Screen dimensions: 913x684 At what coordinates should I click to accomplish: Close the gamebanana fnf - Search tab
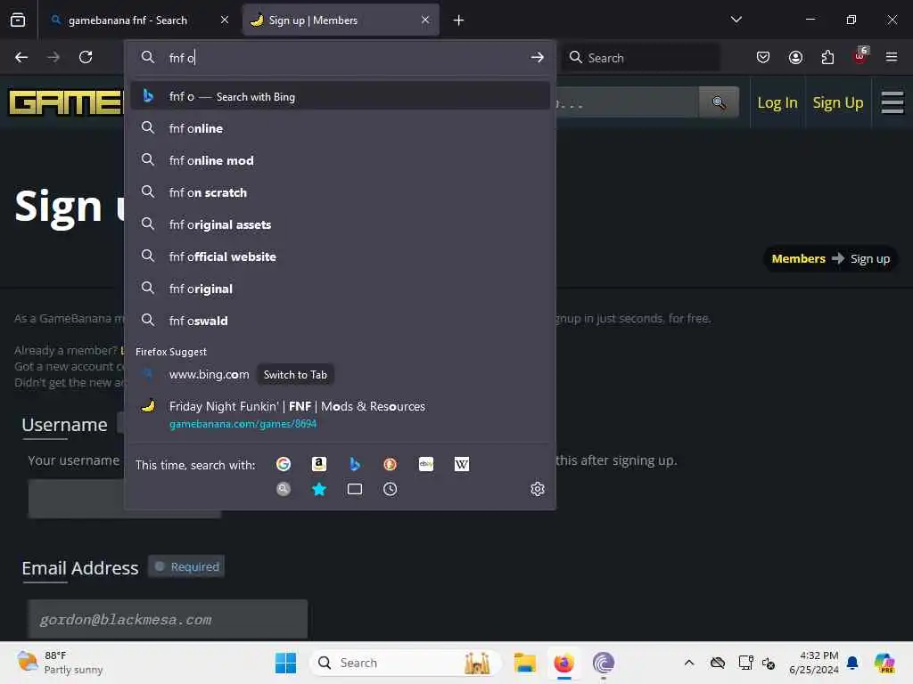[225, 20]
